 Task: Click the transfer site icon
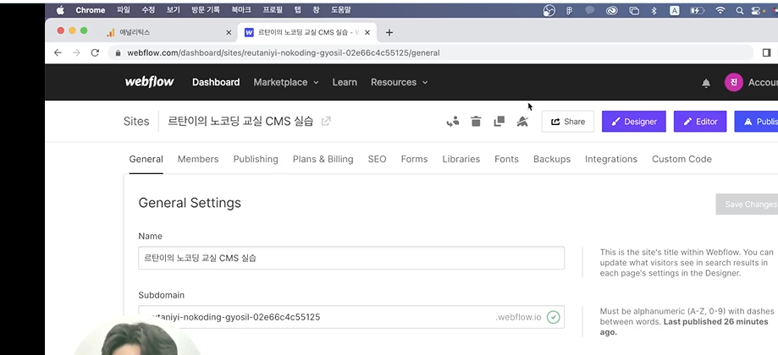tap(453, 122)
